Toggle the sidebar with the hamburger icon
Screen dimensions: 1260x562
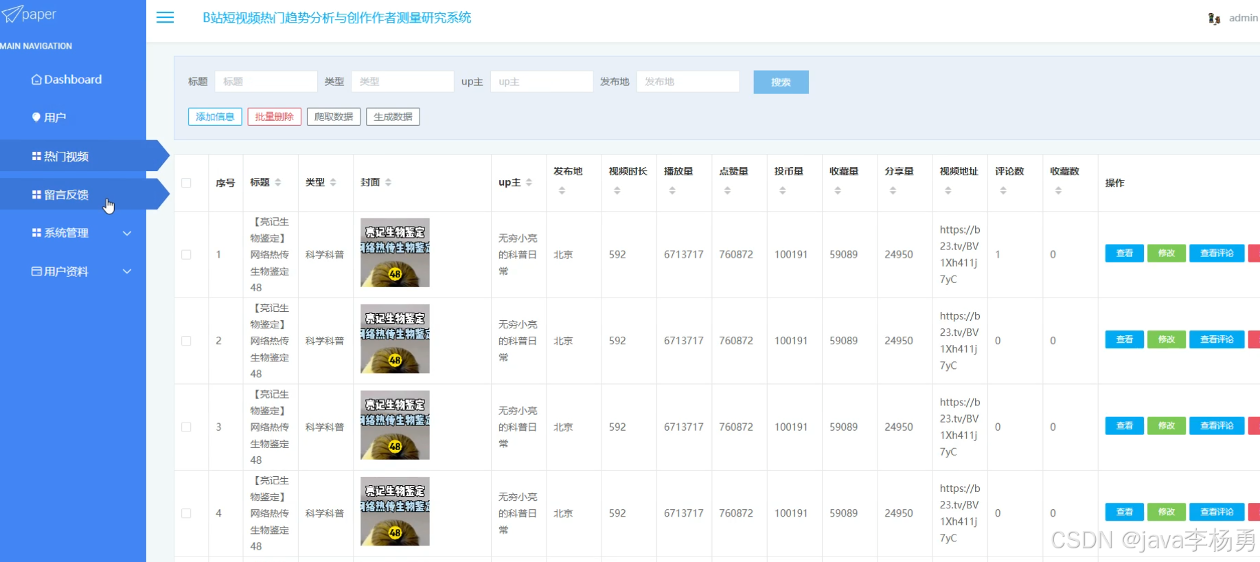(165, 17)
